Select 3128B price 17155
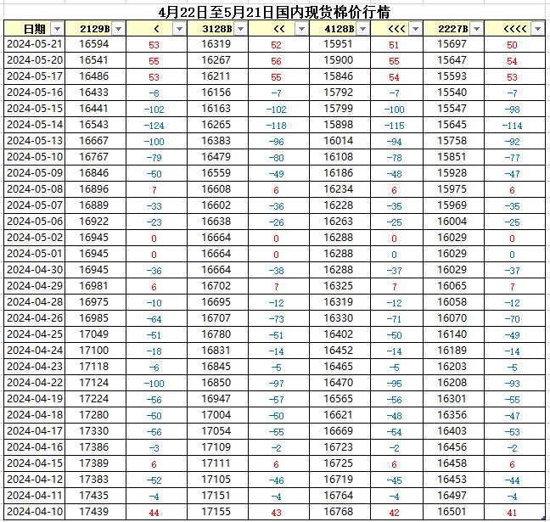 (216, 512)
